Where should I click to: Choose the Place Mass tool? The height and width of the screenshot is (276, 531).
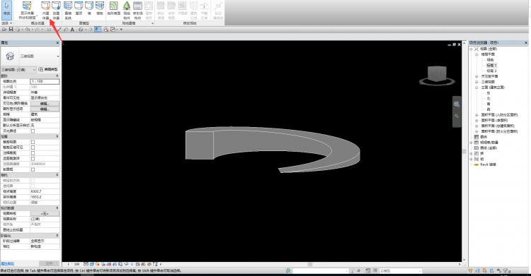click(56, 10)
